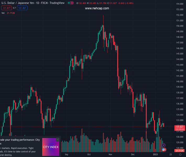186x157 pixels.
Task: Click the US flag economic event icon
Action: pyautogui.click(x=164, y=149)
